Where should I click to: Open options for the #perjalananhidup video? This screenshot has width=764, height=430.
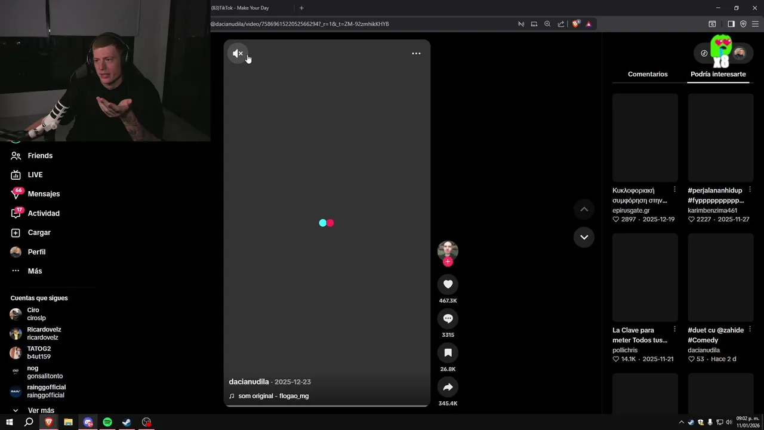pyautogui.click(x=750, y=189)
